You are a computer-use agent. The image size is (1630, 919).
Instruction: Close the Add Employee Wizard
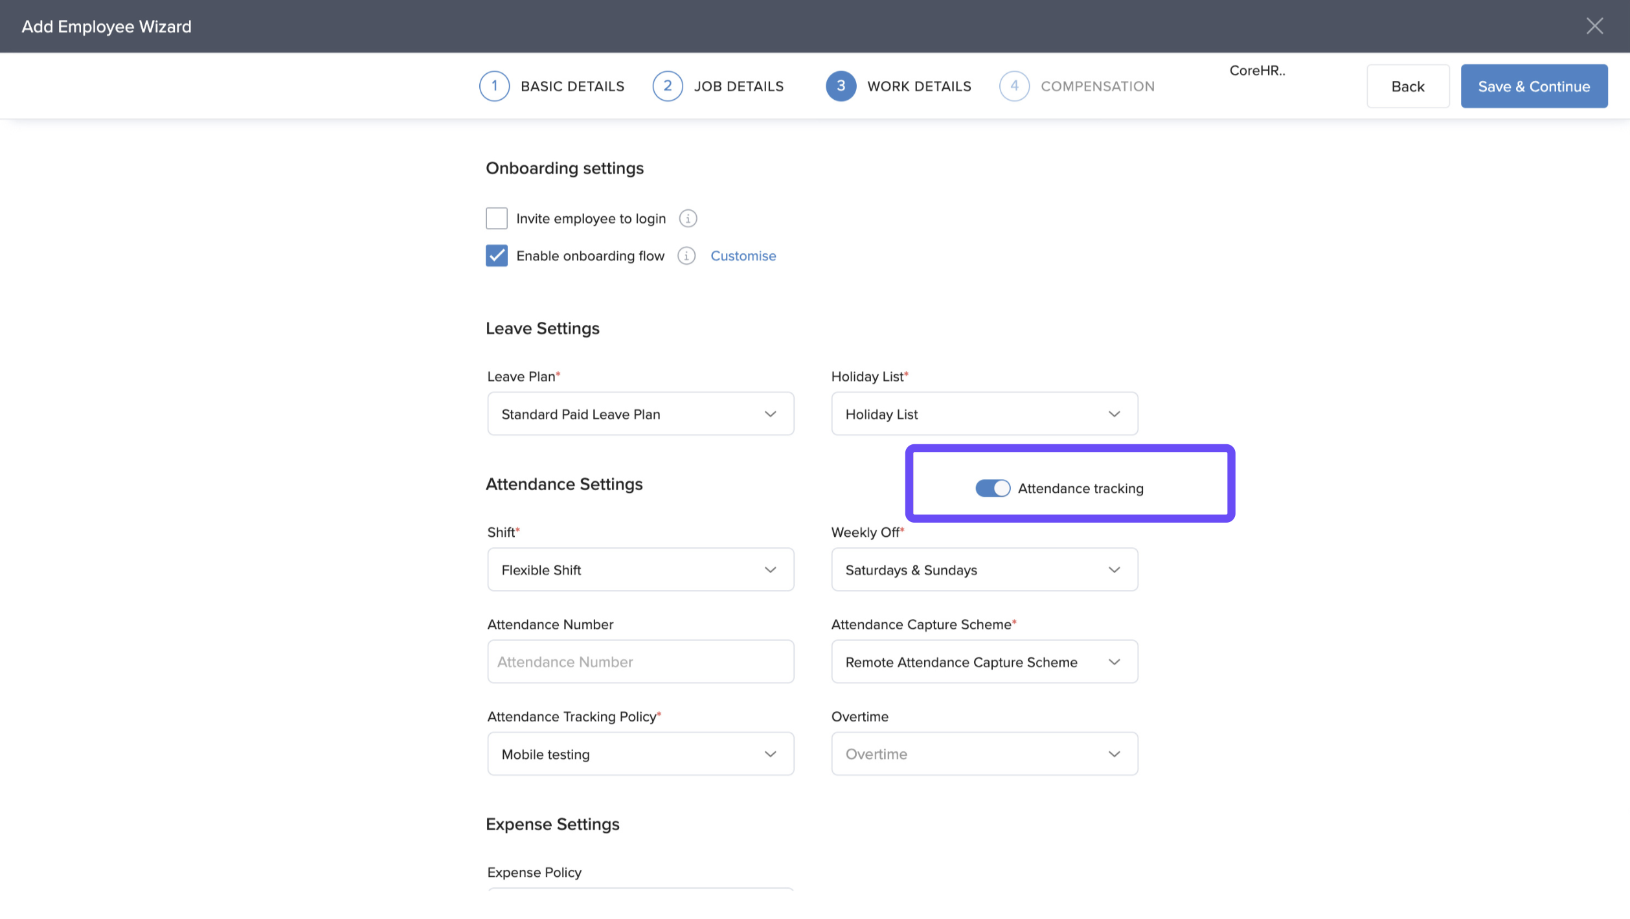click(x=1594, y=26)
